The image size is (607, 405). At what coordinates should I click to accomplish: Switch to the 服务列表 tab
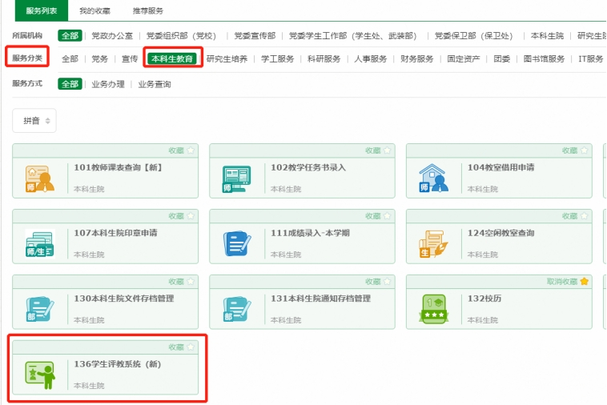42,11
